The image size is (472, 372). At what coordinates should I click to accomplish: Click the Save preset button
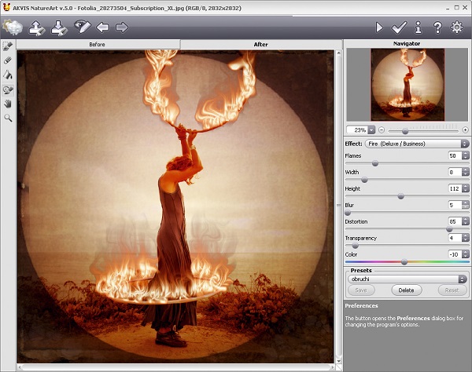361,290
